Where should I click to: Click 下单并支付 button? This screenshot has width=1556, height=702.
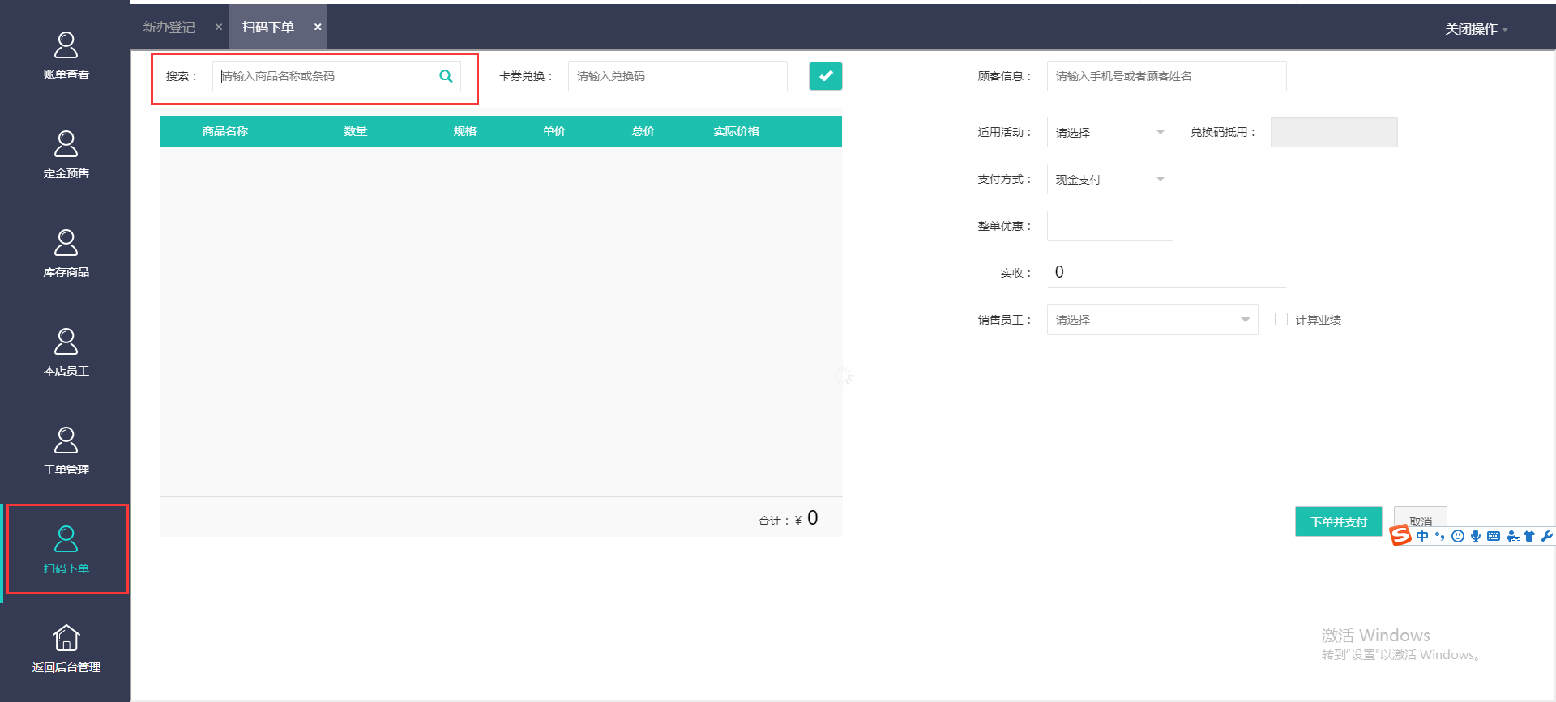1338,521
